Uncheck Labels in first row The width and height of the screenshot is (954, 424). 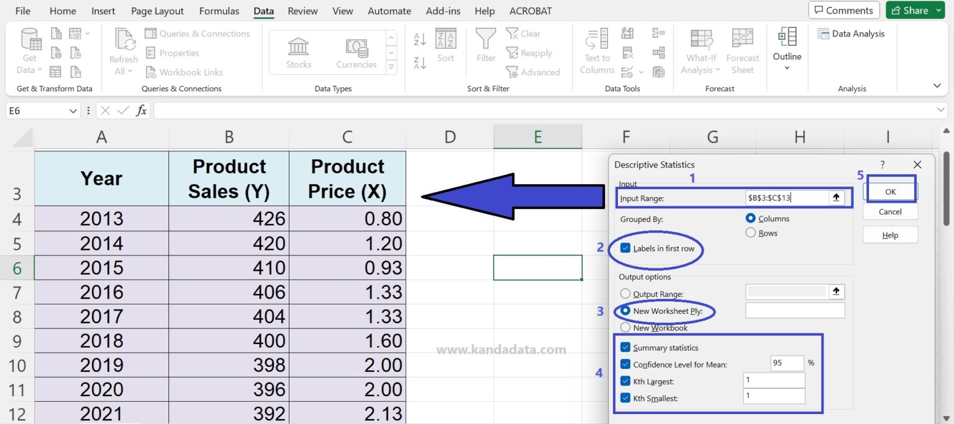[x=626, y=247]
